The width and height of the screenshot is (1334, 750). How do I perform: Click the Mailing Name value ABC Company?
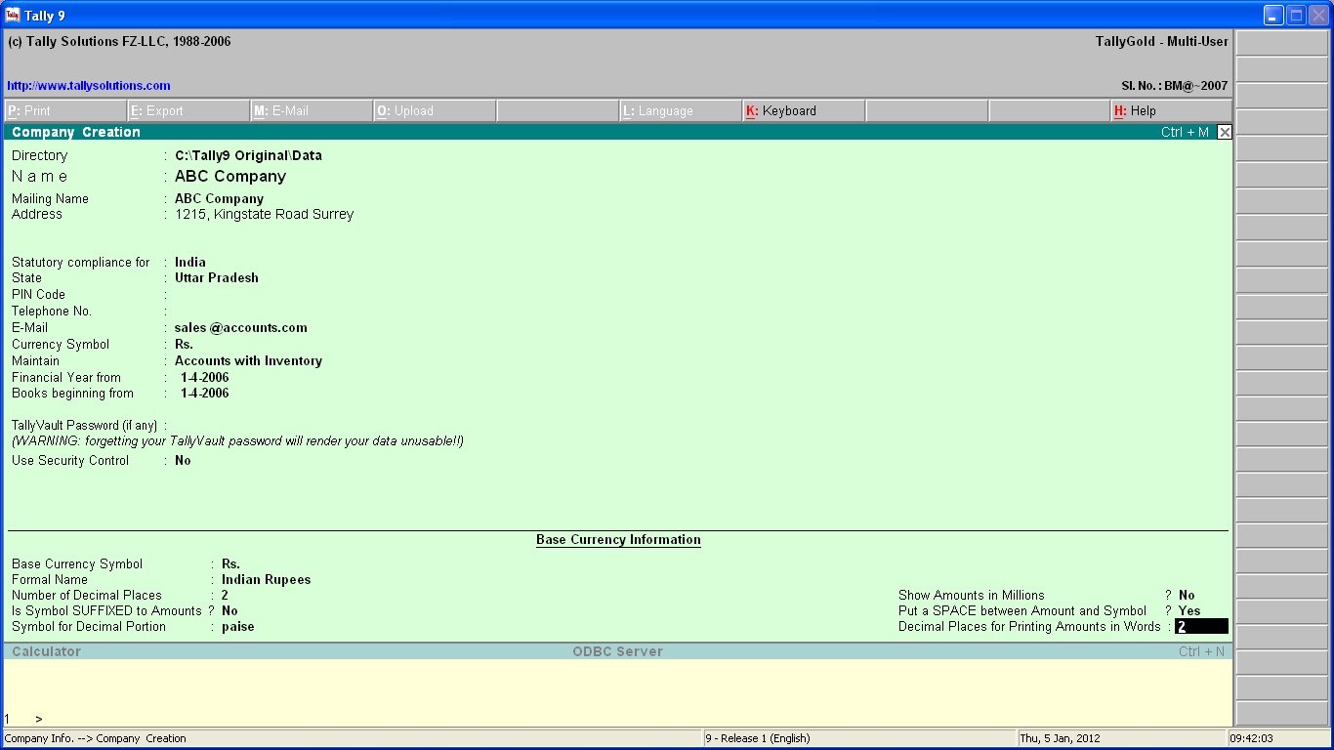click(x=219, y=198)
